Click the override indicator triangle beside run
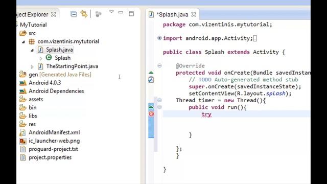Viewport: 327px width, 184px height. 151,107
